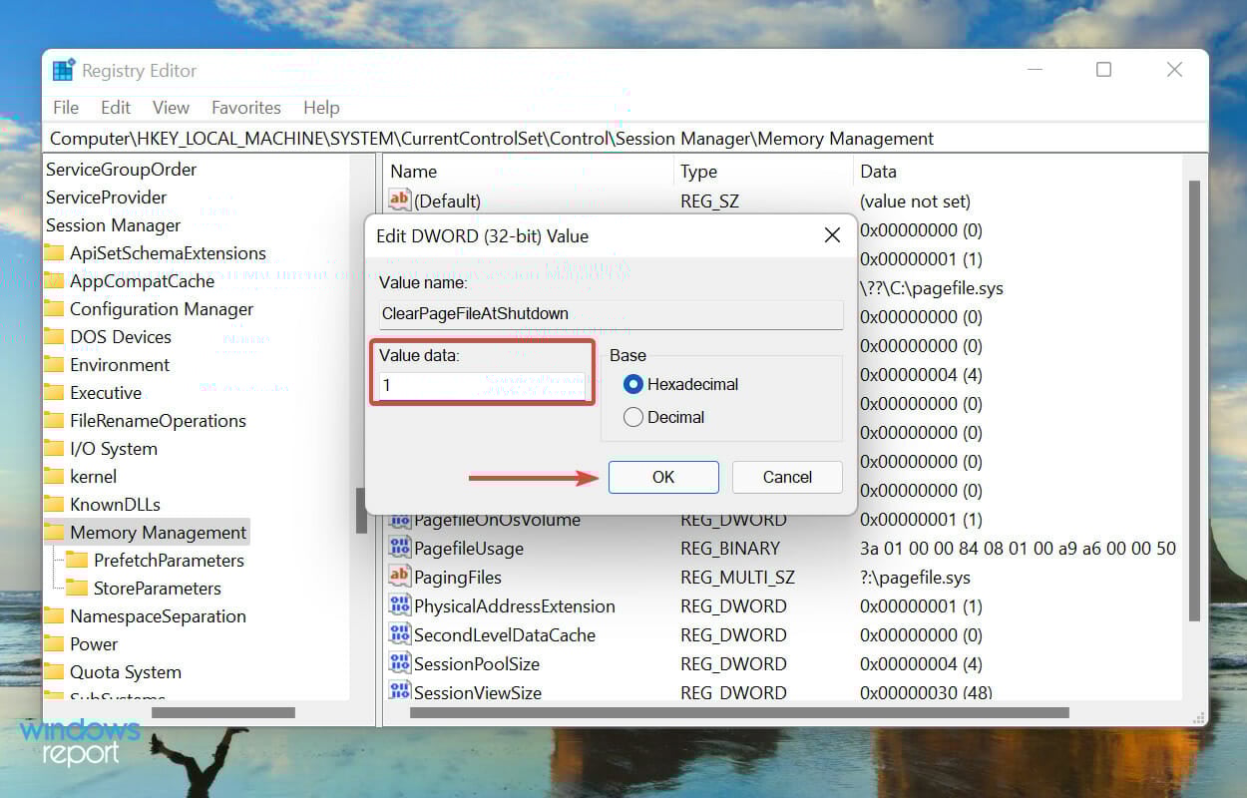Click the folder icon beside Configuration Manager
Image resolution: width=1247 pixels, height=798 pixels.
tap(57, 308)
